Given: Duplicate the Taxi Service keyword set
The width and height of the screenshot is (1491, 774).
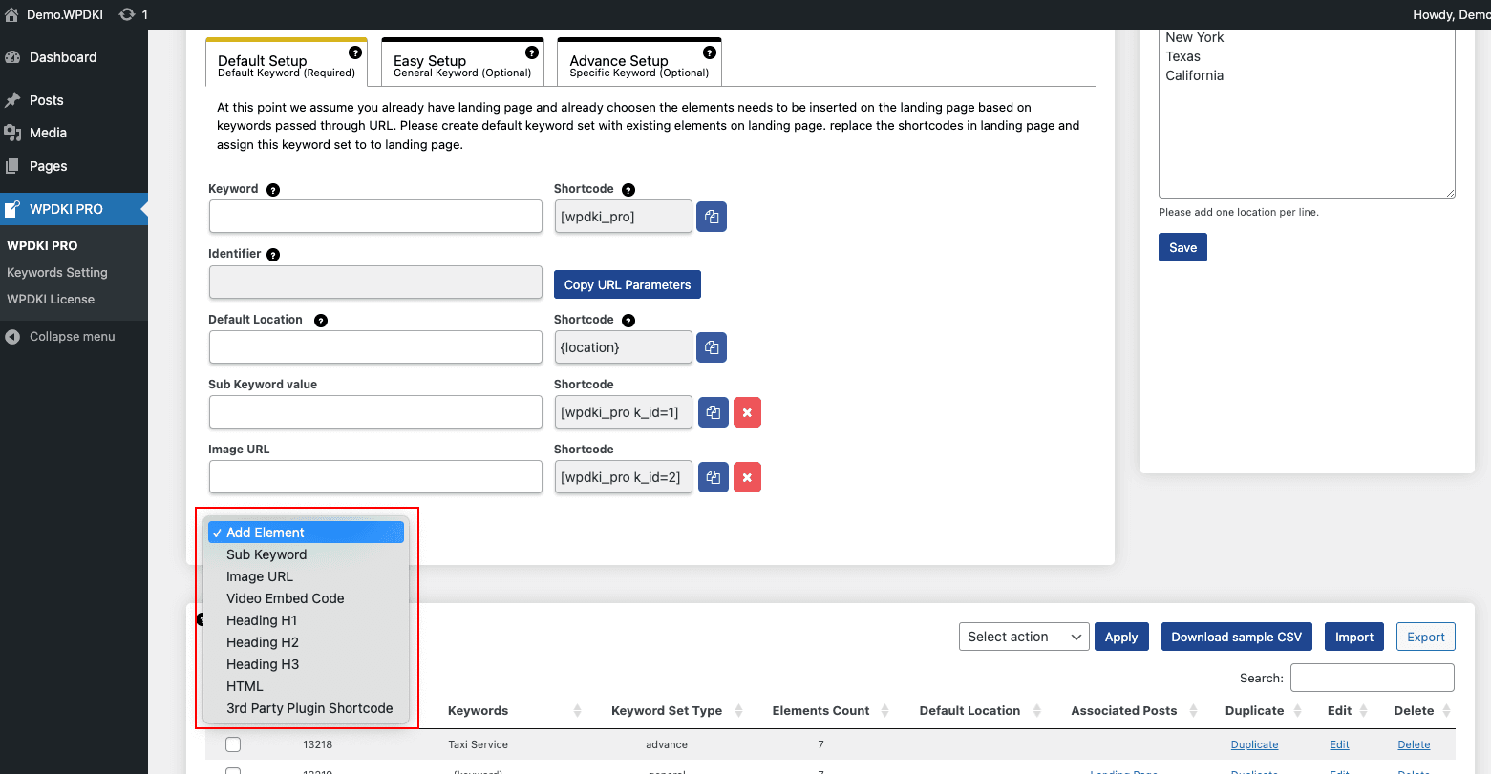Looking at the screenshot, I should pyautogui.click(x=1254, y=744).
